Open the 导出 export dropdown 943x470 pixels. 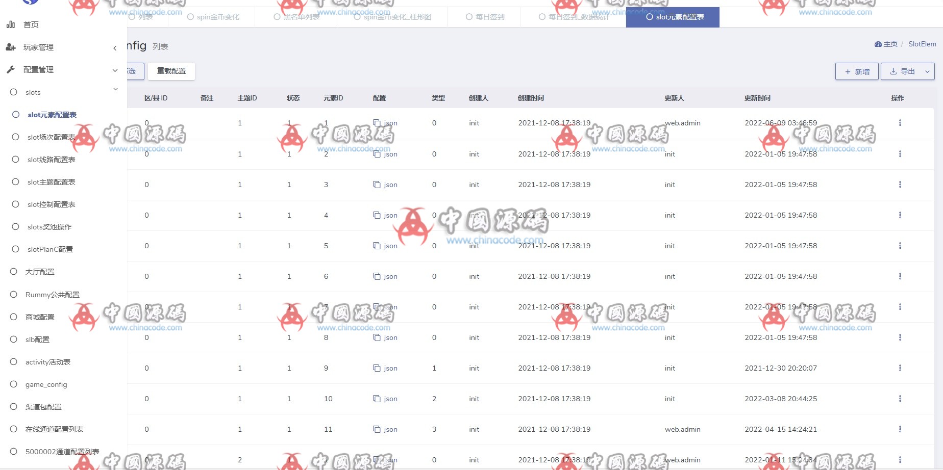tap(927, 72)
